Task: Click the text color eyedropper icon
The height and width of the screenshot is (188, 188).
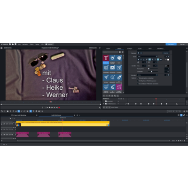Action: [x=166, y=60]
